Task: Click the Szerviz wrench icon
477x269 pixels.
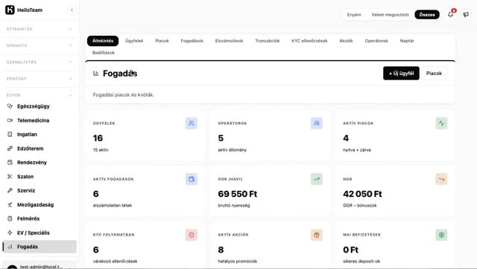Action: (10, 190)
